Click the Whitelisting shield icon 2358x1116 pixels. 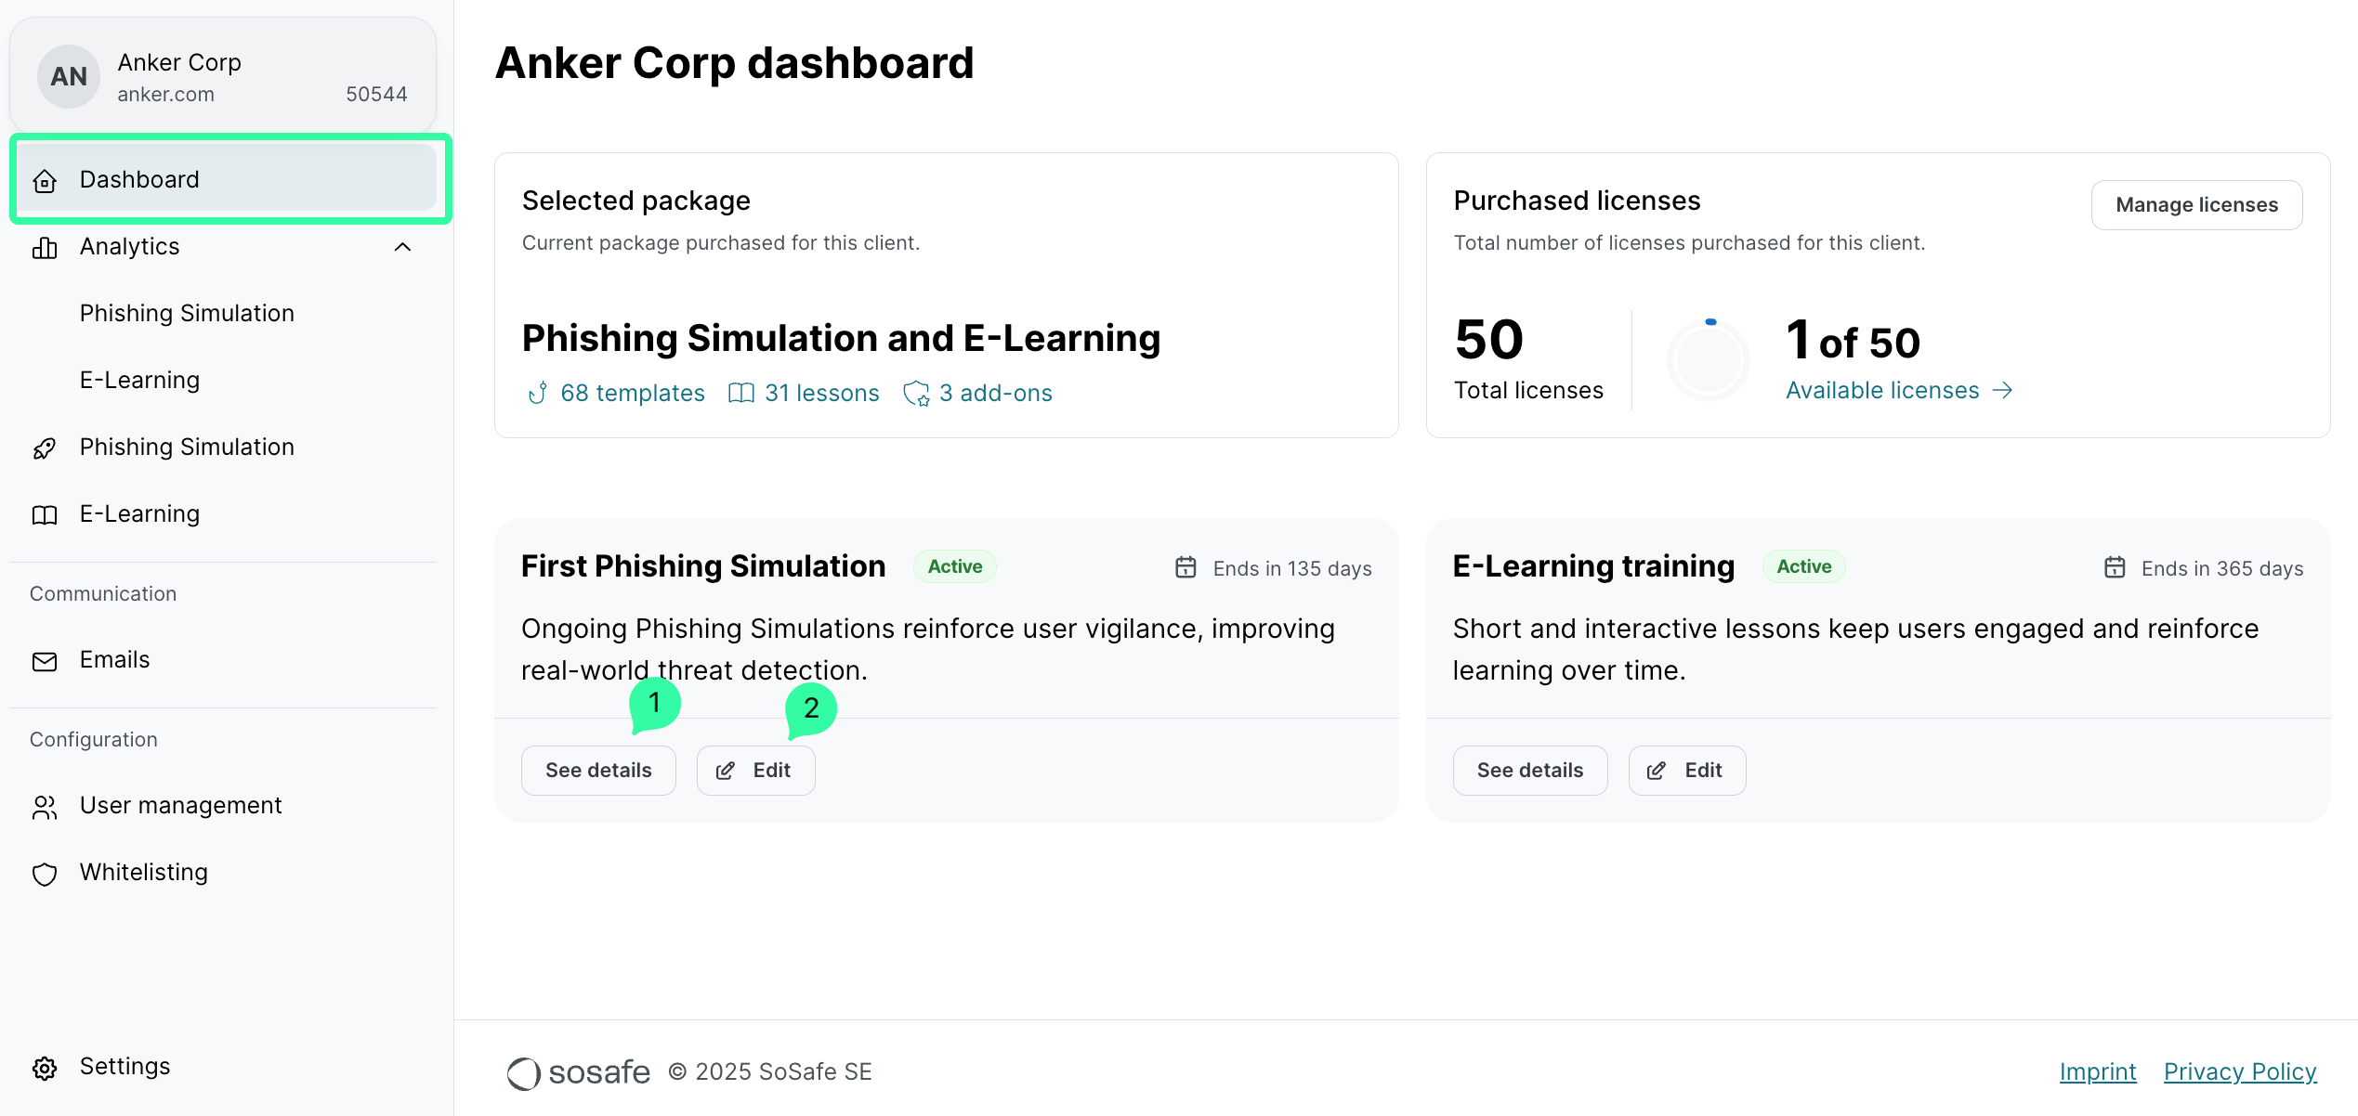click(x=45, y=874)
